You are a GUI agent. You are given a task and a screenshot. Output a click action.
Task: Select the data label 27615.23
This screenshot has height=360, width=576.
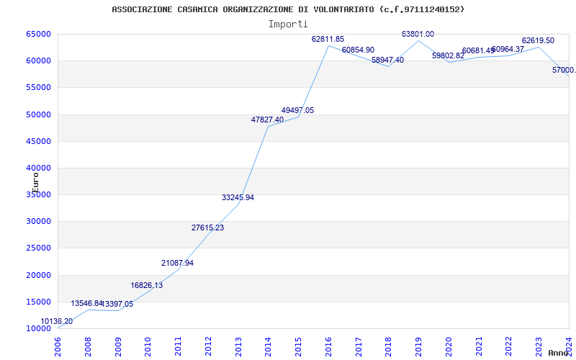click(207, 228)
